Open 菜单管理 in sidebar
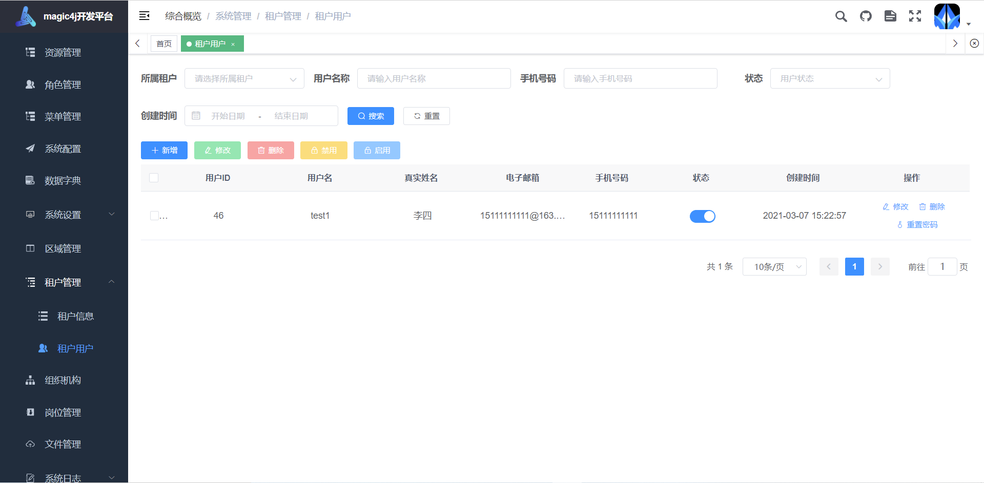 click(64, 116)
